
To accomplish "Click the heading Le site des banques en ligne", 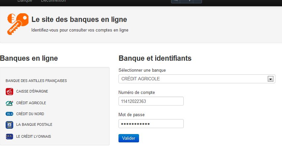I will point(79,20).
